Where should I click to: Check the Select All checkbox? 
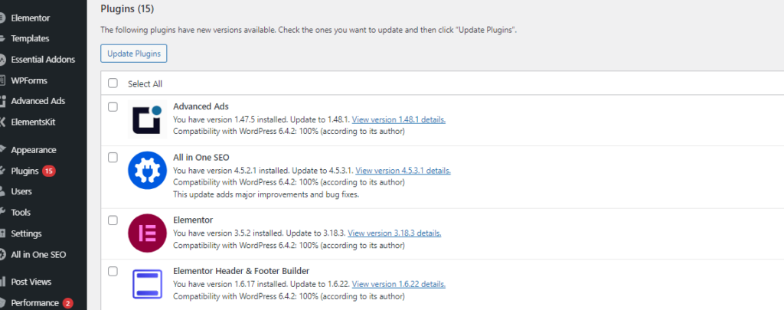[x=113, y=83]
